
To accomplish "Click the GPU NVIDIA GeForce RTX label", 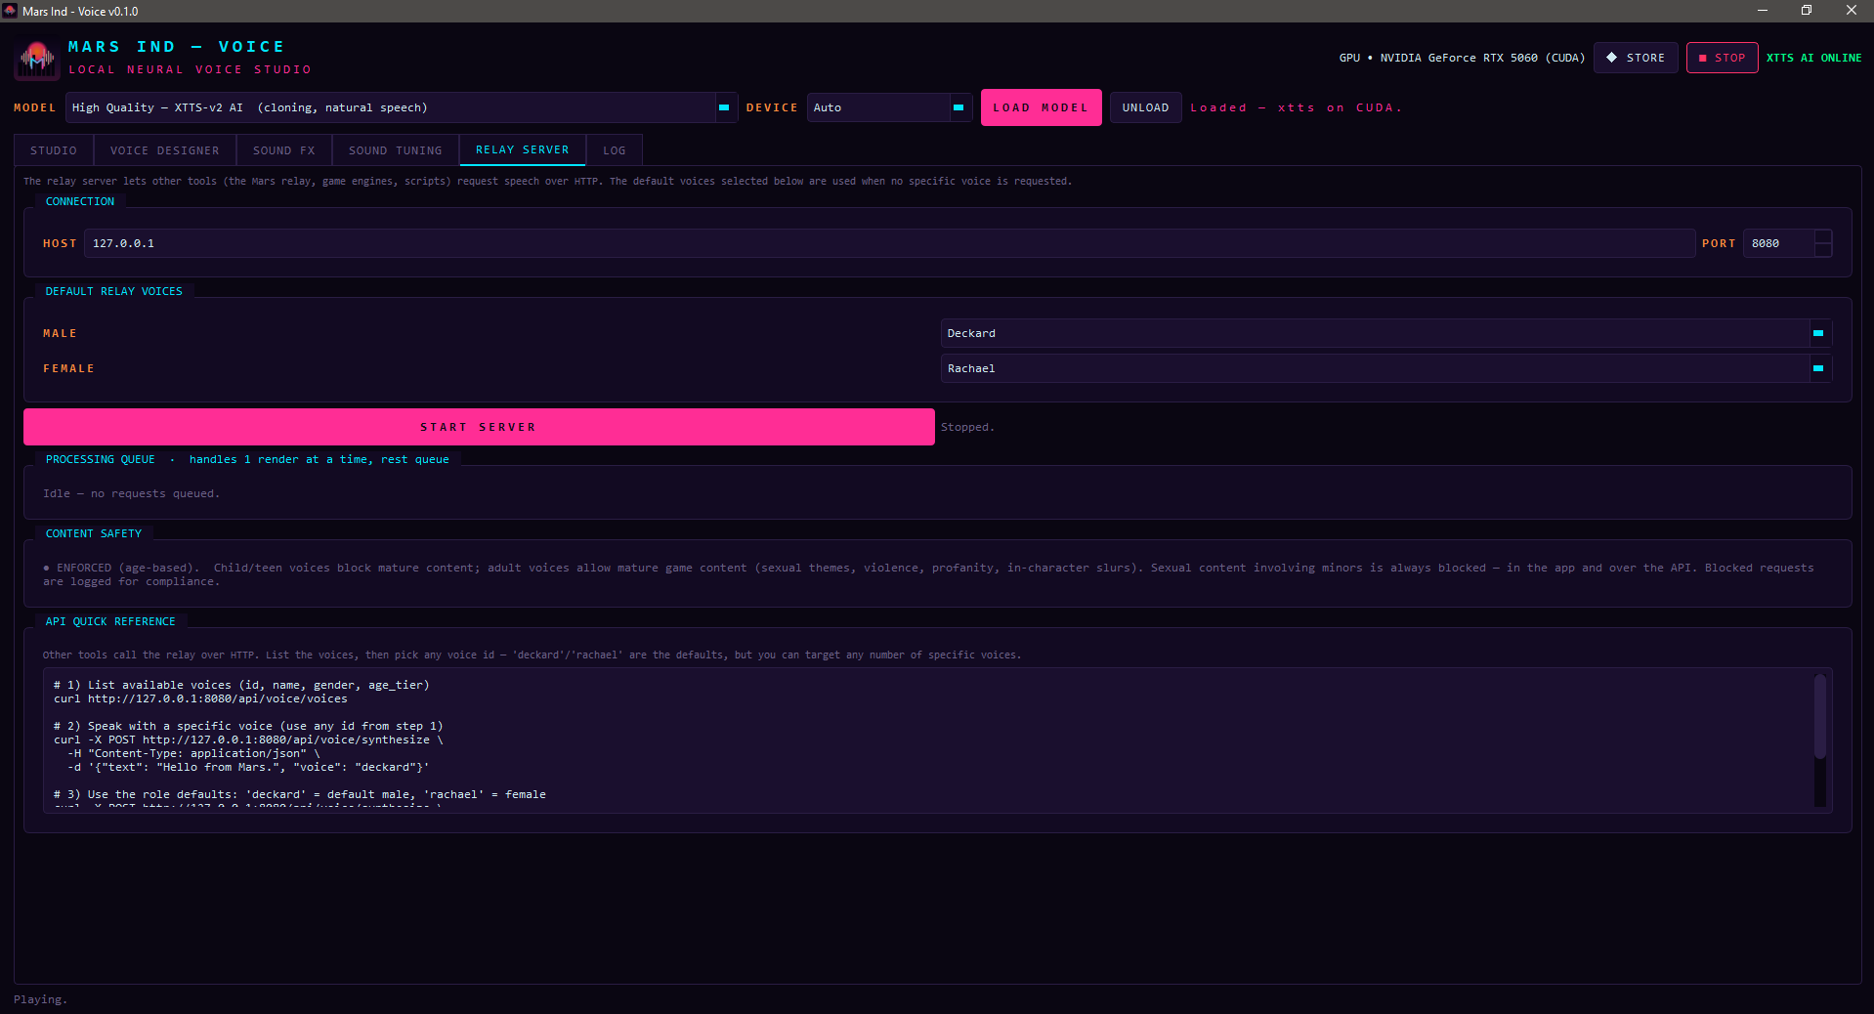I will [1462, 58].
